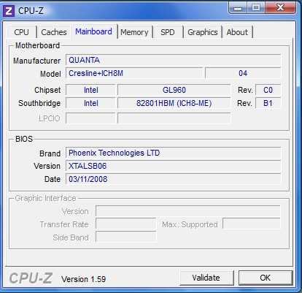Show the Graphics tab
This screenshot has width=302, height=293.
coord(203,32)
